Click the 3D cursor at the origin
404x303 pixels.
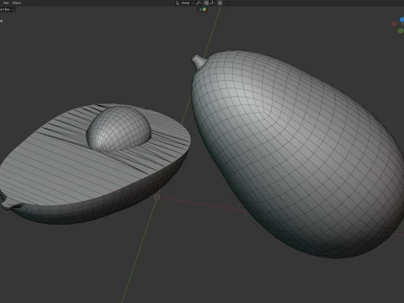tap(157, 197)
